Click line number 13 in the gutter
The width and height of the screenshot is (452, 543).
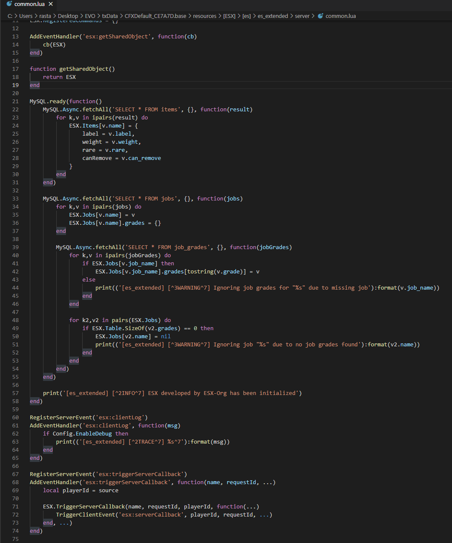coord(15,37)
